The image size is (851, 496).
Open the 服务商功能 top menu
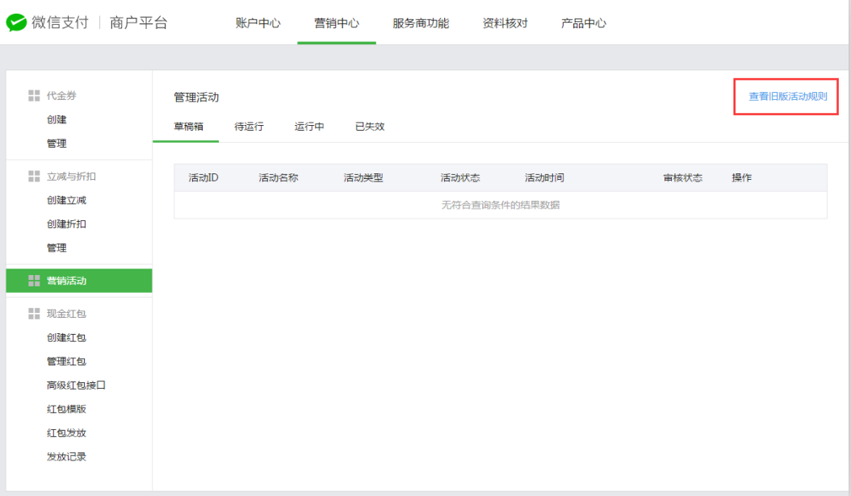[421, 23]
